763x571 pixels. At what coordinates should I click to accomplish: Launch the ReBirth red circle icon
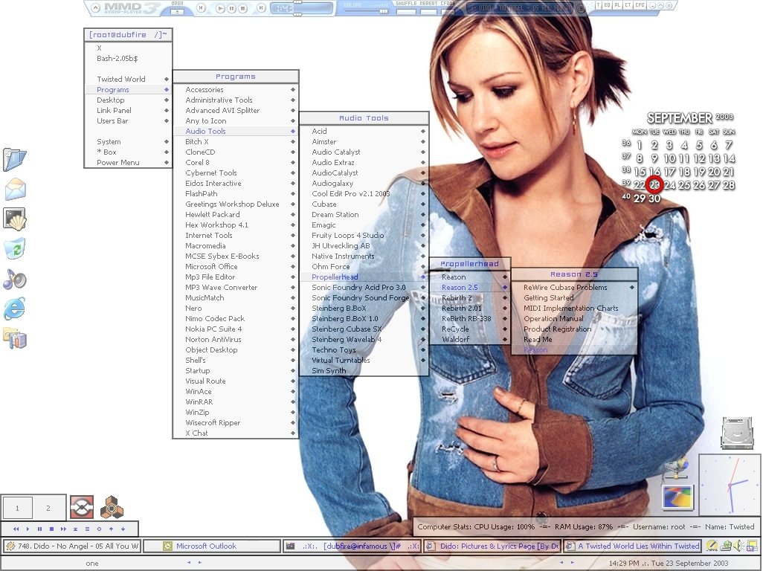82,507
